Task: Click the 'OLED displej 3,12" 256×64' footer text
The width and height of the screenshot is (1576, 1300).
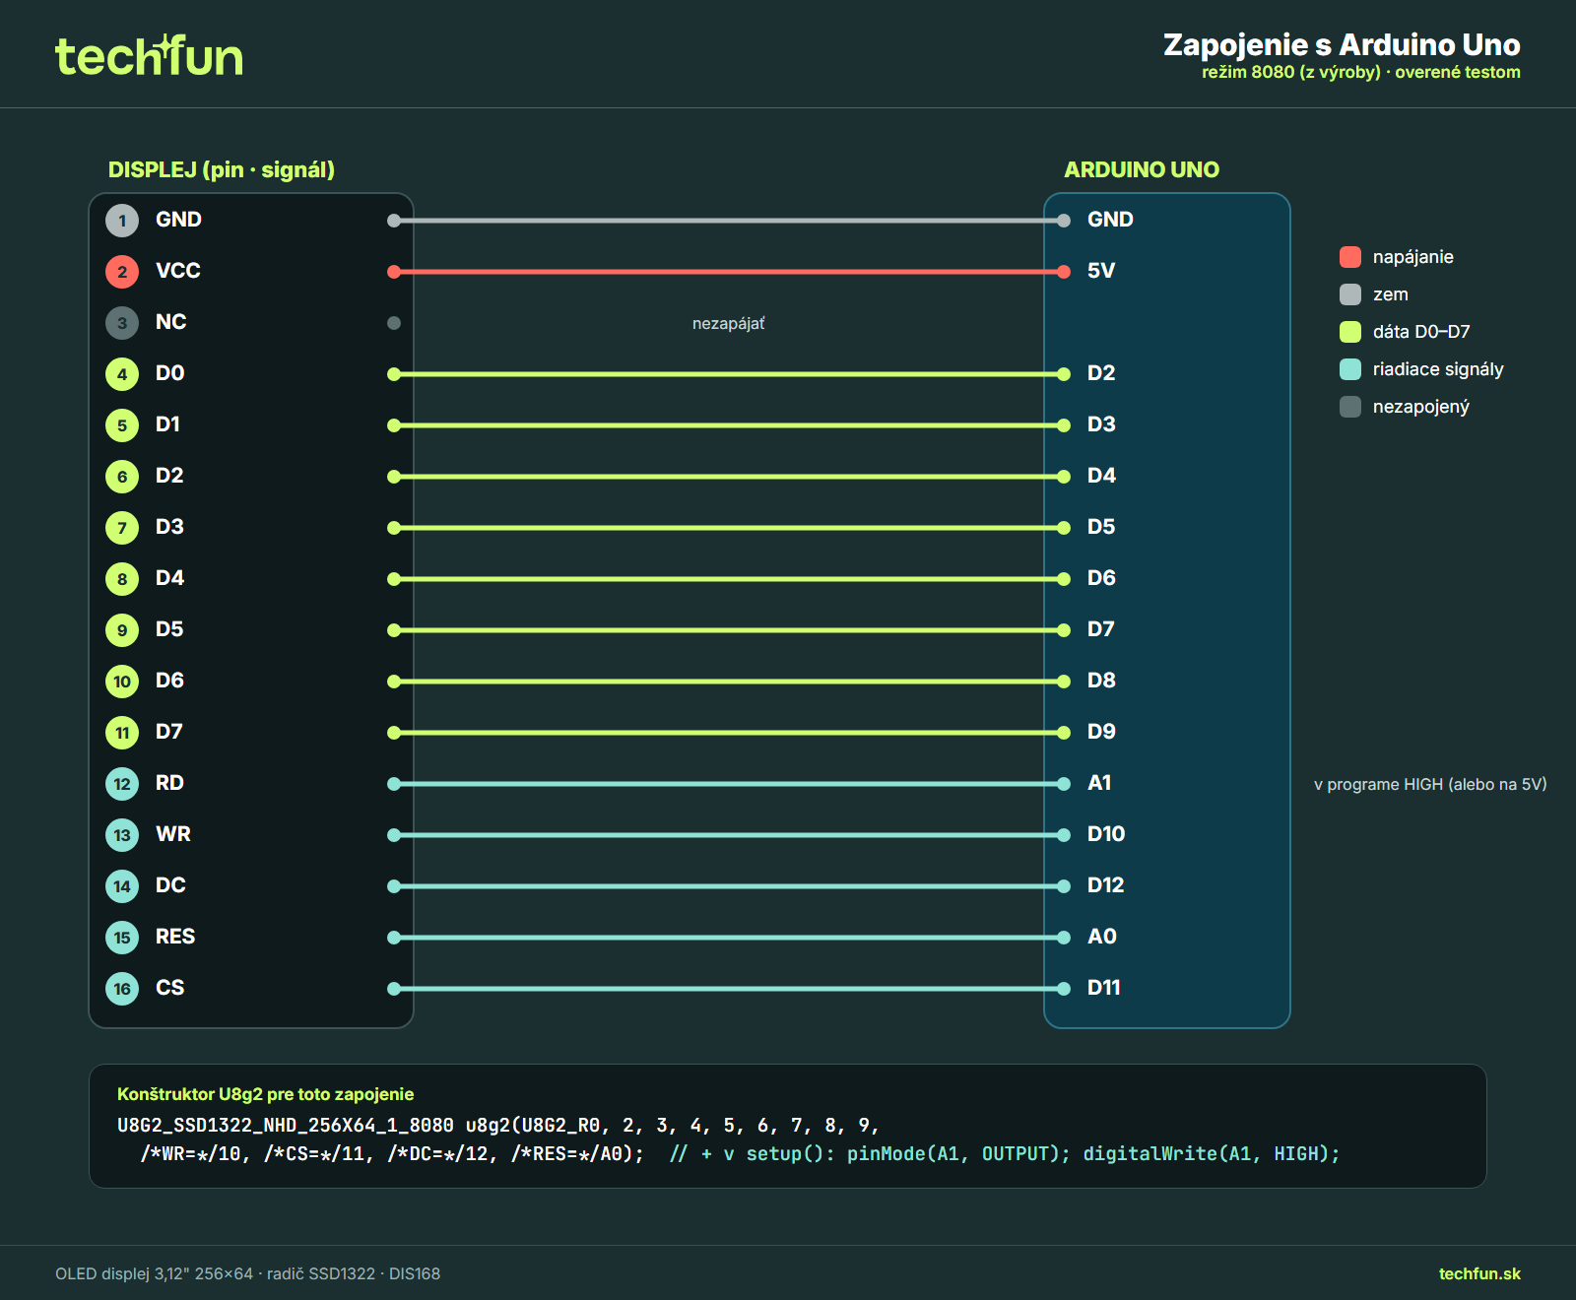Action: [x=154, y=1273]
